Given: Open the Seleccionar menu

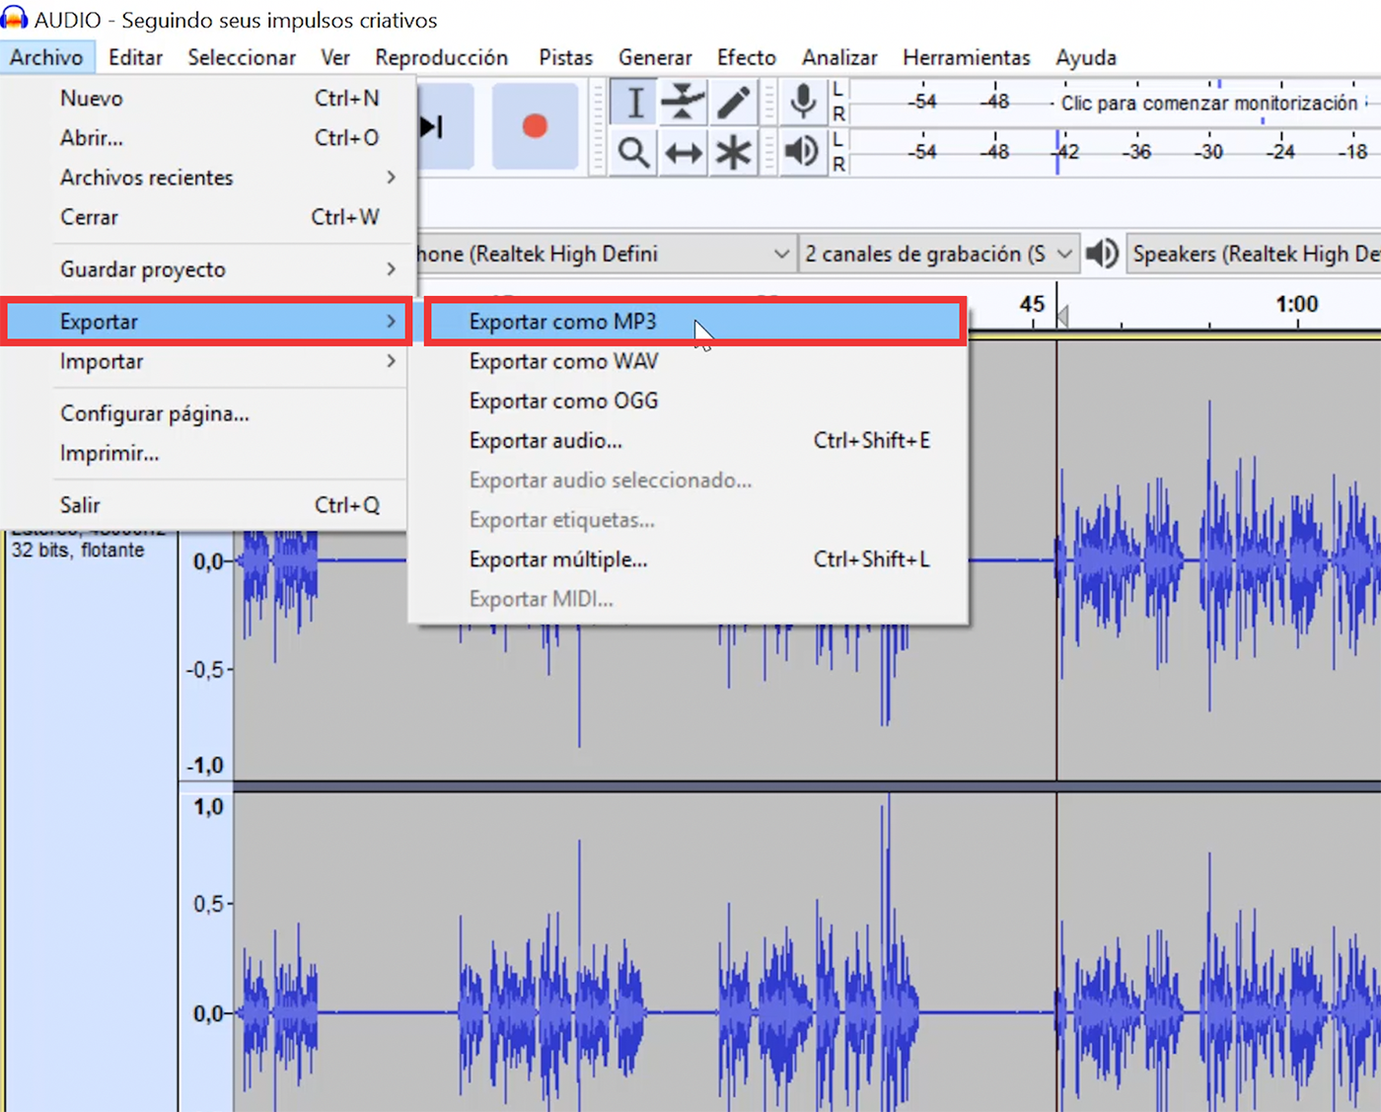Looking at the screenshot, I should [x=242, y=57].
